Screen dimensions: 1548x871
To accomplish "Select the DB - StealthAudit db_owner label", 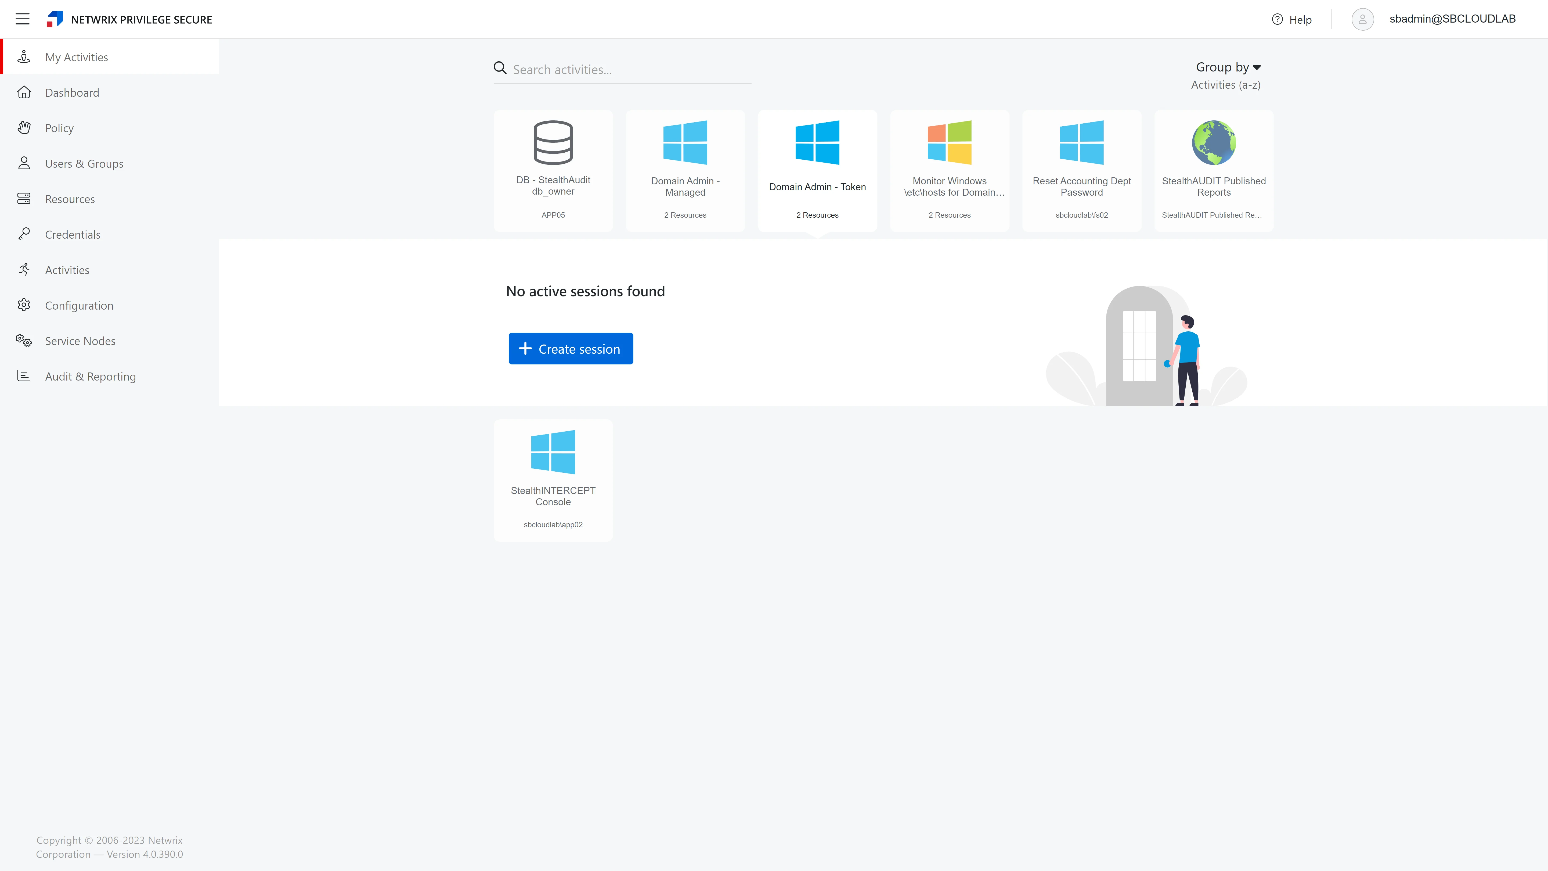I will [x=553, y=185].
